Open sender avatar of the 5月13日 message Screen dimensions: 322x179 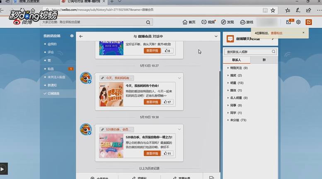(x=86, y=78)
